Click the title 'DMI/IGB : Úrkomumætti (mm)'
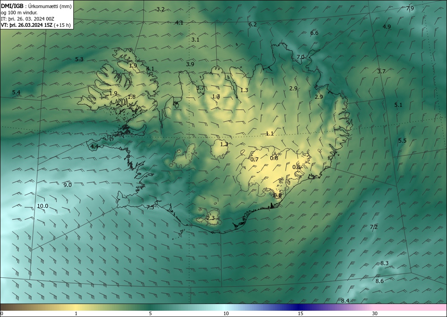Viewport: 447px width, 317px height. tap(37, 6)
